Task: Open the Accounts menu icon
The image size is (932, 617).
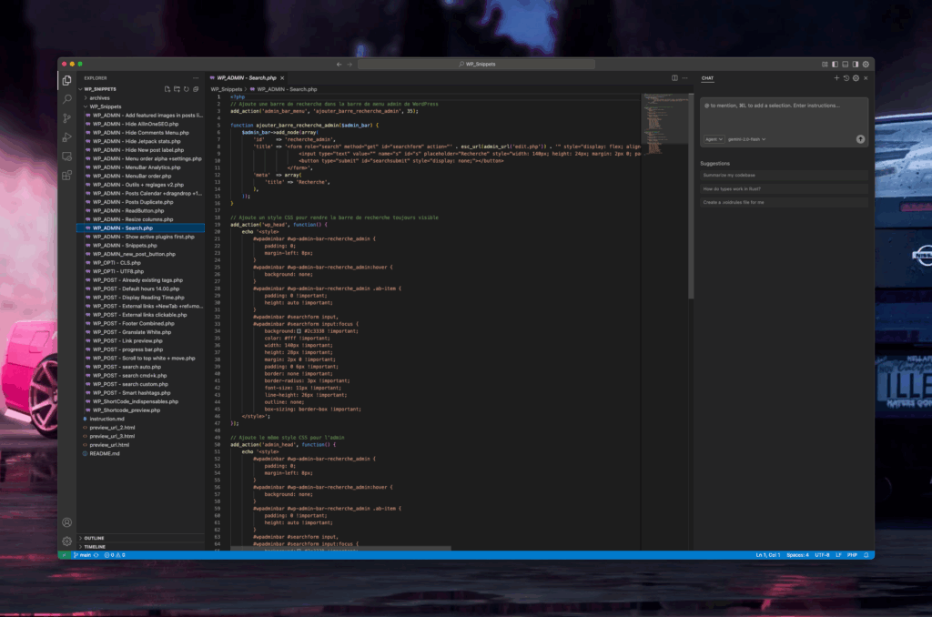Action: point(66,522)
